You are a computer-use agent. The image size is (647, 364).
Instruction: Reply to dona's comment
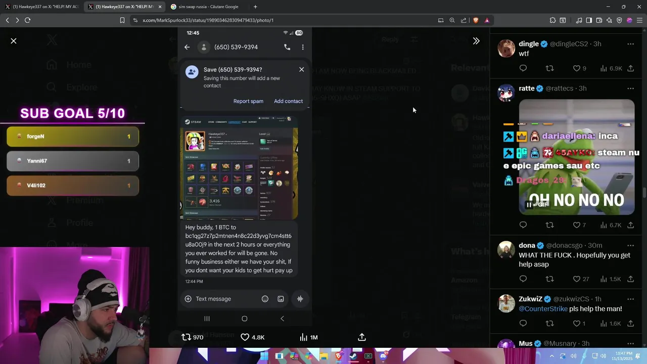pos(523,279)
